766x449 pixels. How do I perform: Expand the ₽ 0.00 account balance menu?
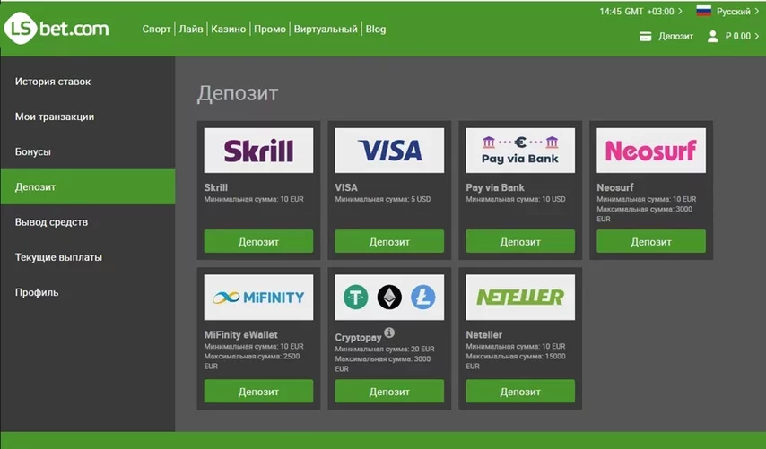click(742, 36)
